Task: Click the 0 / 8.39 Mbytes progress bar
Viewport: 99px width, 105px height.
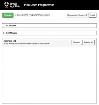Action: (49, 33)
